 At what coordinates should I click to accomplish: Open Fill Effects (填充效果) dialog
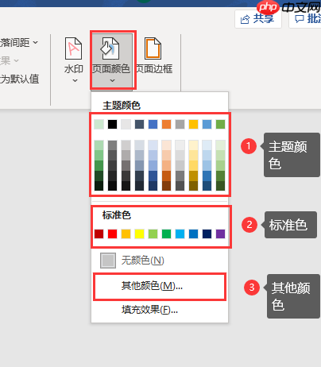[160, 310]
